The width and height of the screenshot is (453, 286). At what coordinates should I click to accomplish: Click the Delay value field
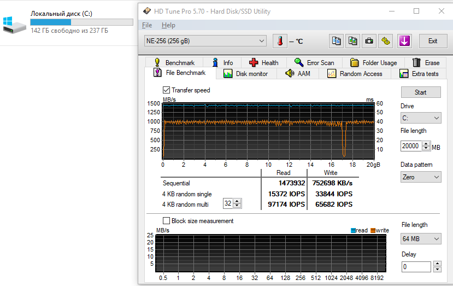[416, 267]
